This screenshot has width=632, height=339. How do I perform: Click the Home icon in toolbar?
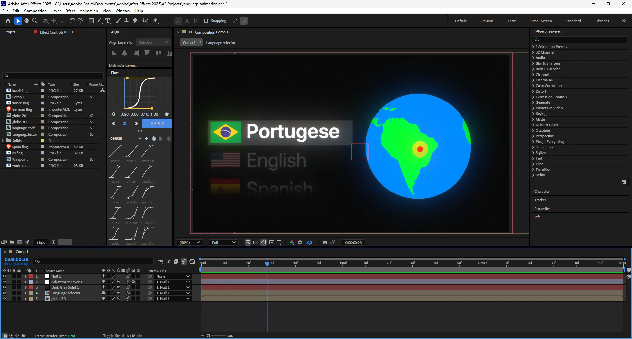(8, 21)
